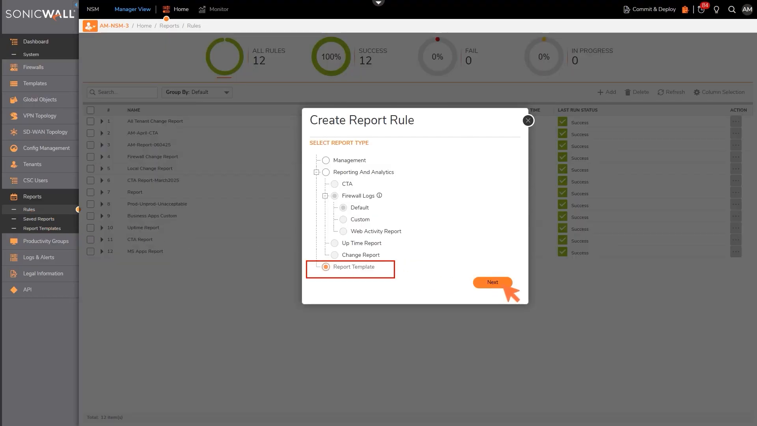
Task: Expand row 2 AM-April-CTA arrow
Action: pos(102,133)
